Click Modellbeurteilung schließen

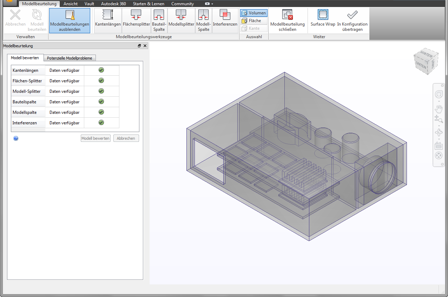[288, 21]
